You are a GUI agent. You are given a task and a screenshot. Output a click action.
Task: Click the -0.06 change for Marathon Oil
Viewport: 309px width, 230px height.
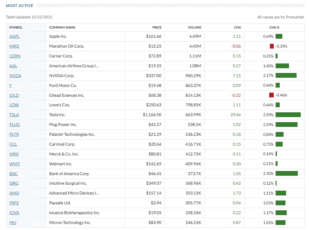tap(236, 46)
